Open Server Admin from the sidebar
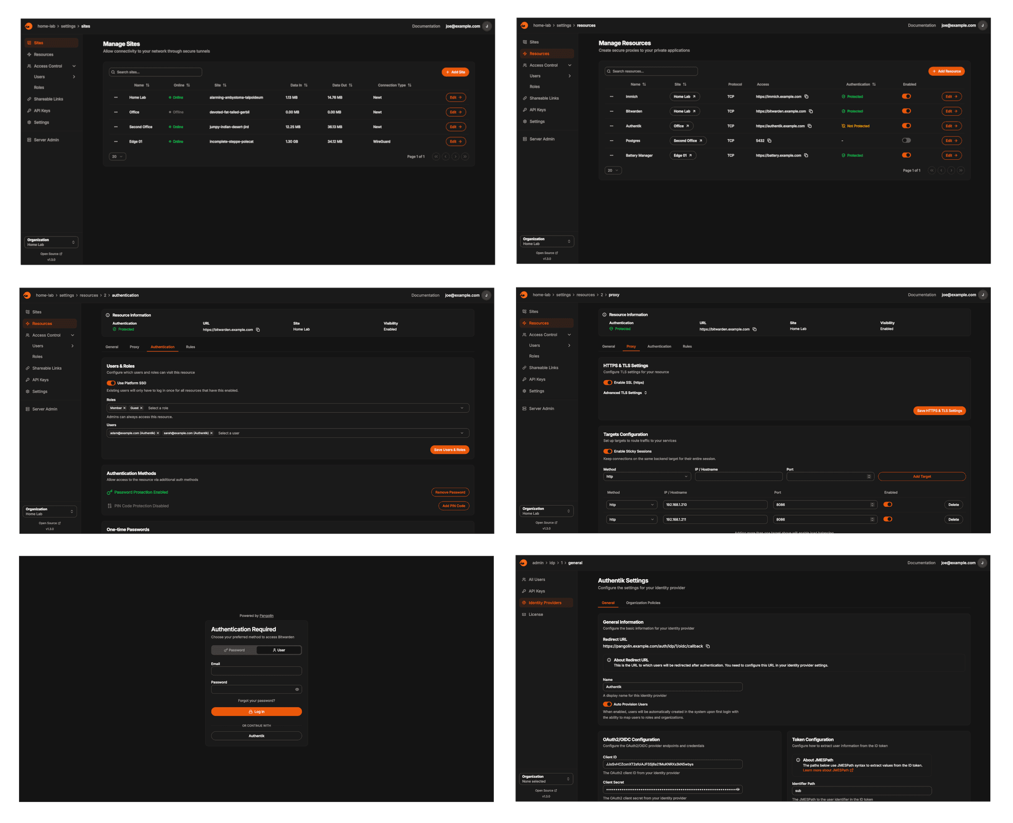 [44, 139]
